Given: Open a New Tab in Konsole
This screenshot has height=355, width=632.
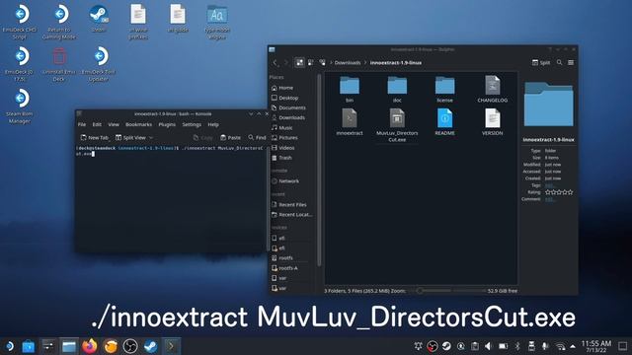Looking at the screenshot, I should point(95,138).
